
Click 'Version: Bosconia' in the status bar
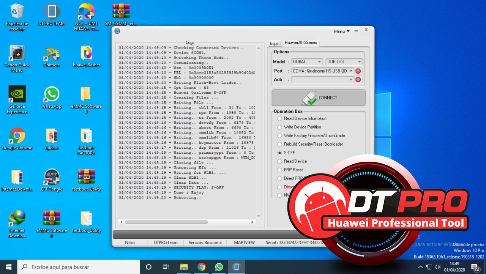(205, 243)
